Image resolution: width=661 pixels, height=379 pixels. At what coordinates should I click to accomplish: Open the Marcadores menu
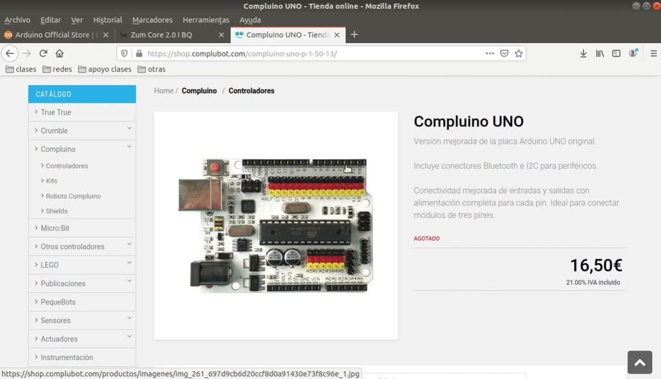(x=152, y=20)
